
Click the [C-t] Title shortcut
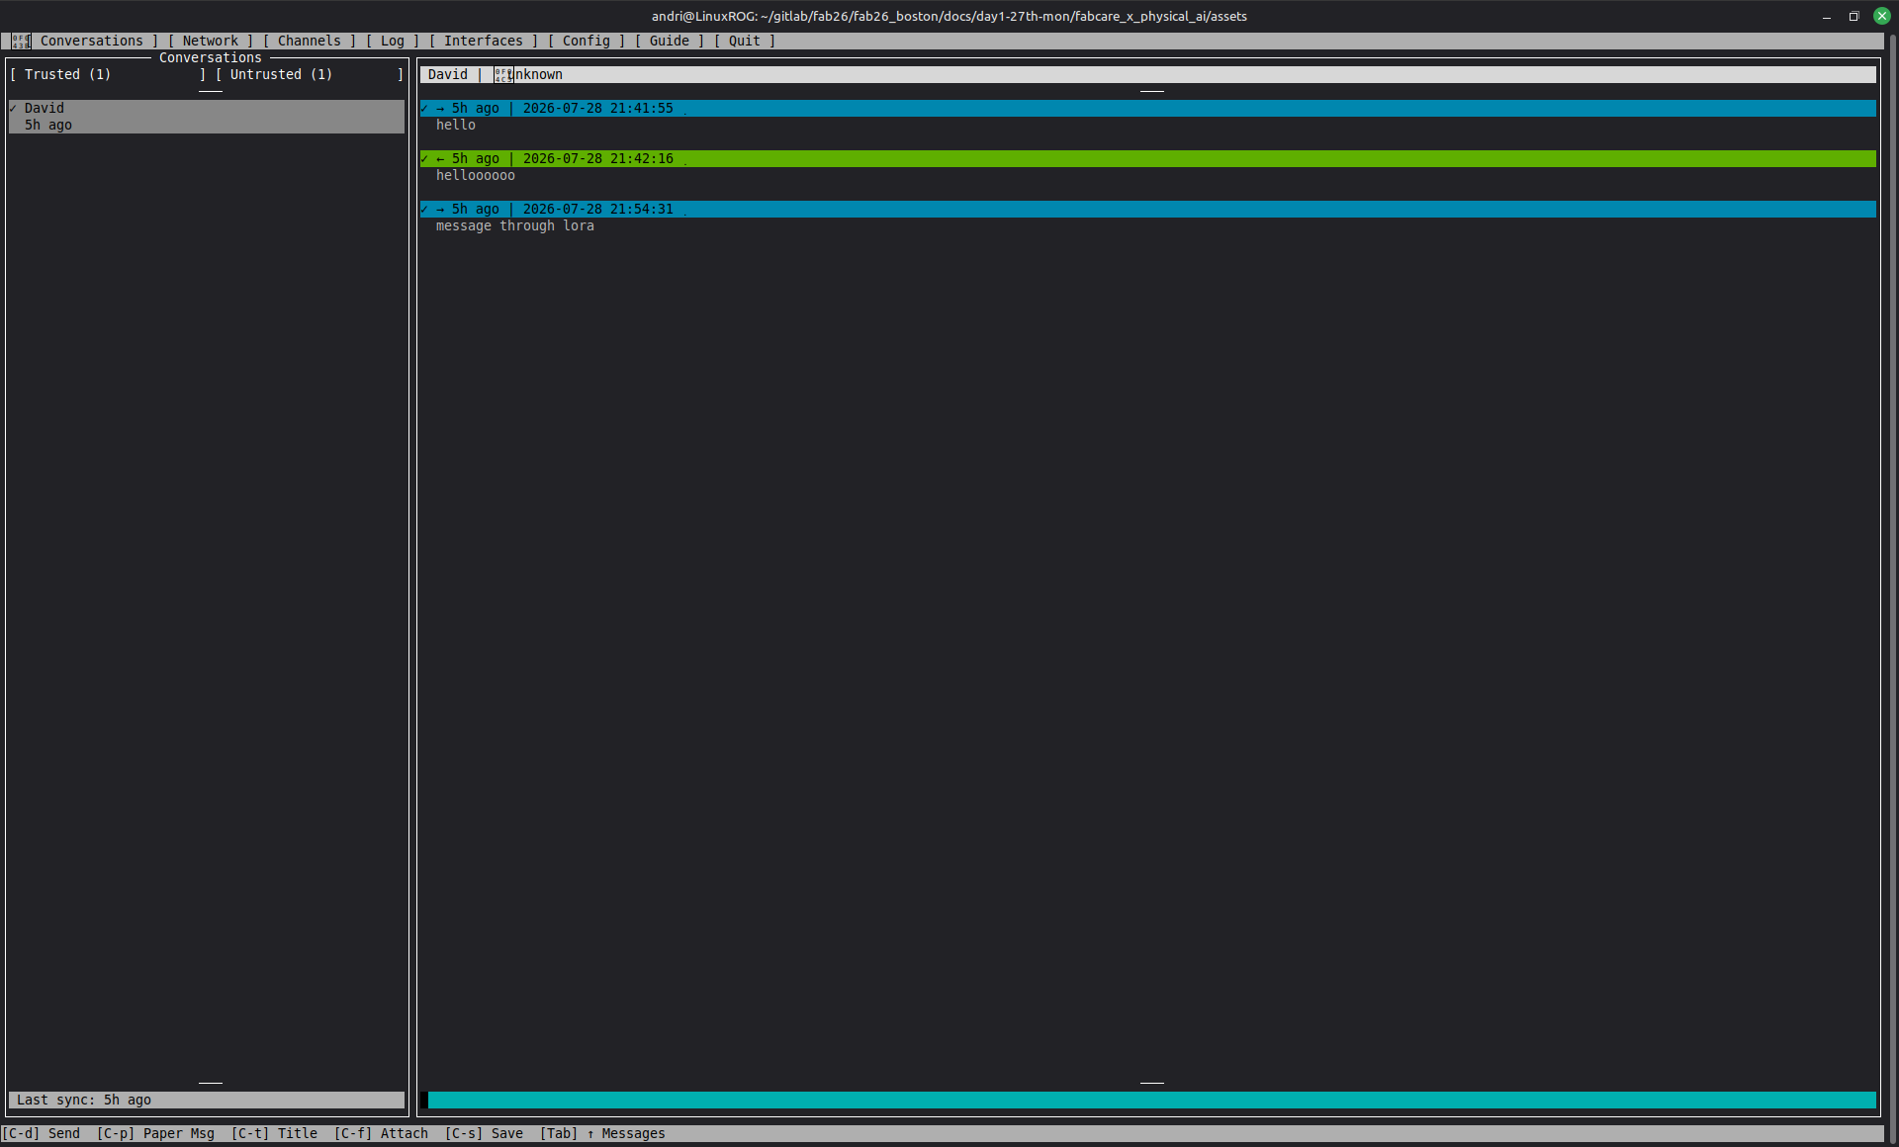tap(274, 1133)
